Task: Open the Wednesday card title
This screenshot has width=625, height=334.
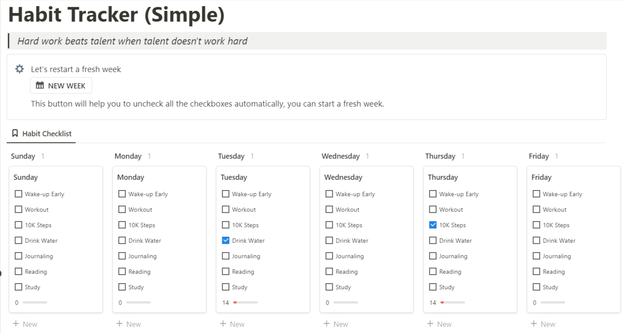Action: (x=343, y=177)
